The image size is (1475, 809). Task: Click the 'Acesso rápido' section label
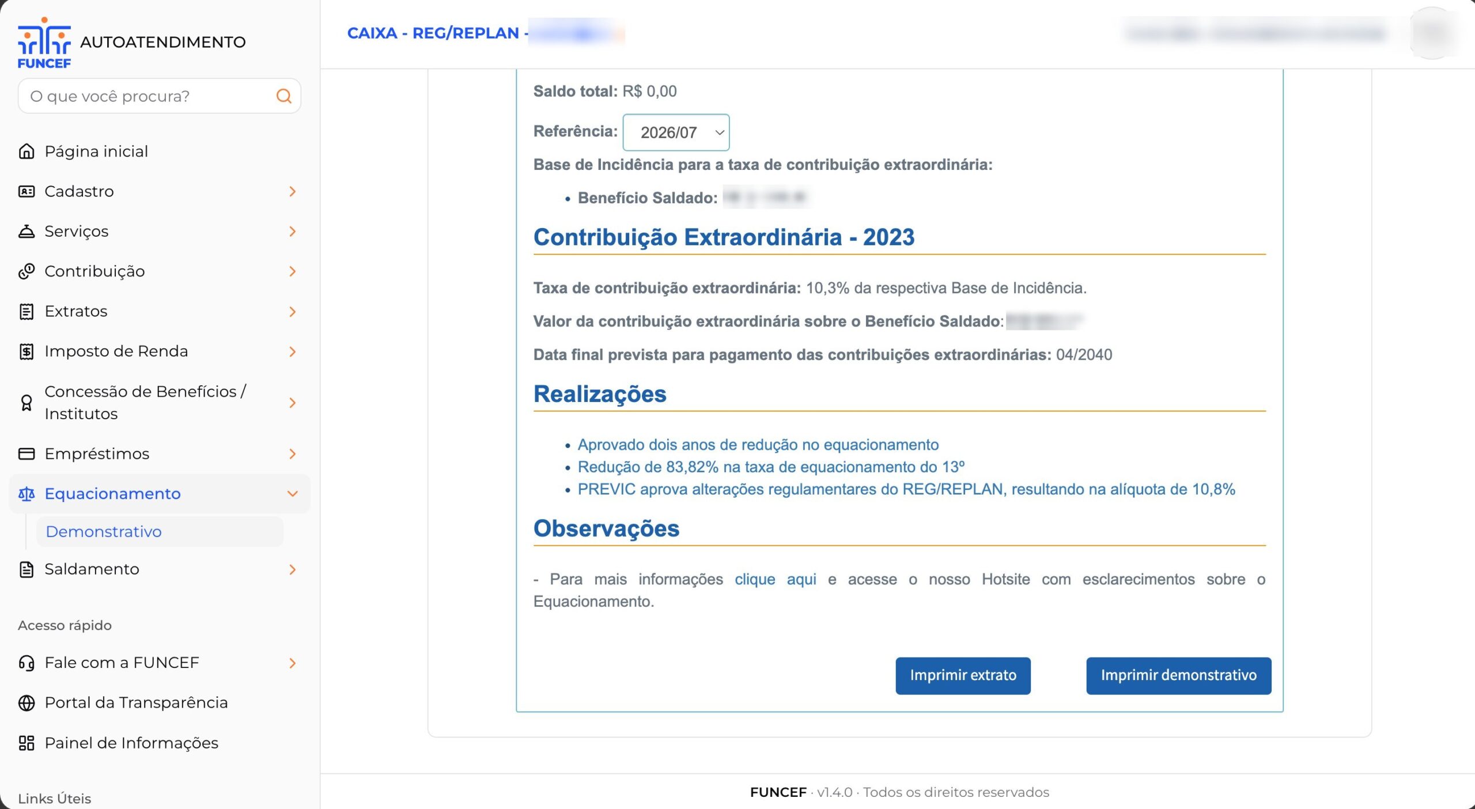(x=65, y=625)
